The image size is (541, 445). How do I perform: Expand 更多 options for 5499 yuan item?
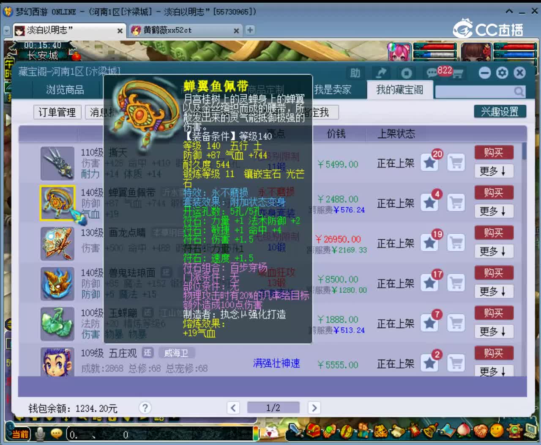pos(493,171)
